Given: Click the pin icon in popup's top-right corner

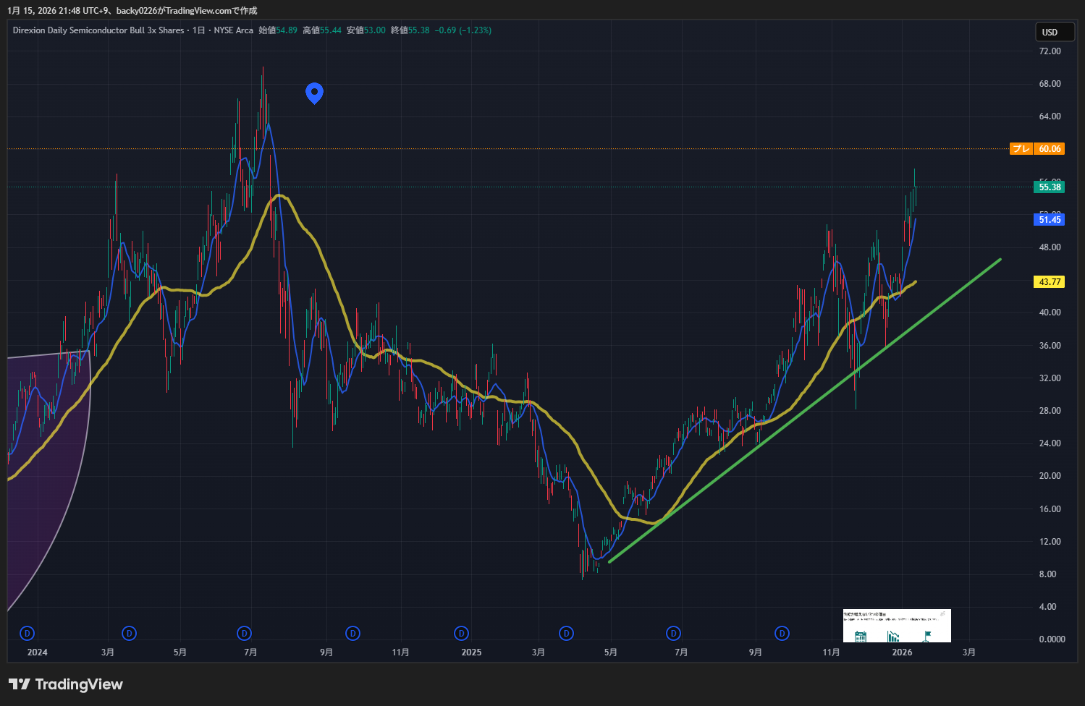Looking at the screenshot, I should pyautogui.click(x=942, y=614).
